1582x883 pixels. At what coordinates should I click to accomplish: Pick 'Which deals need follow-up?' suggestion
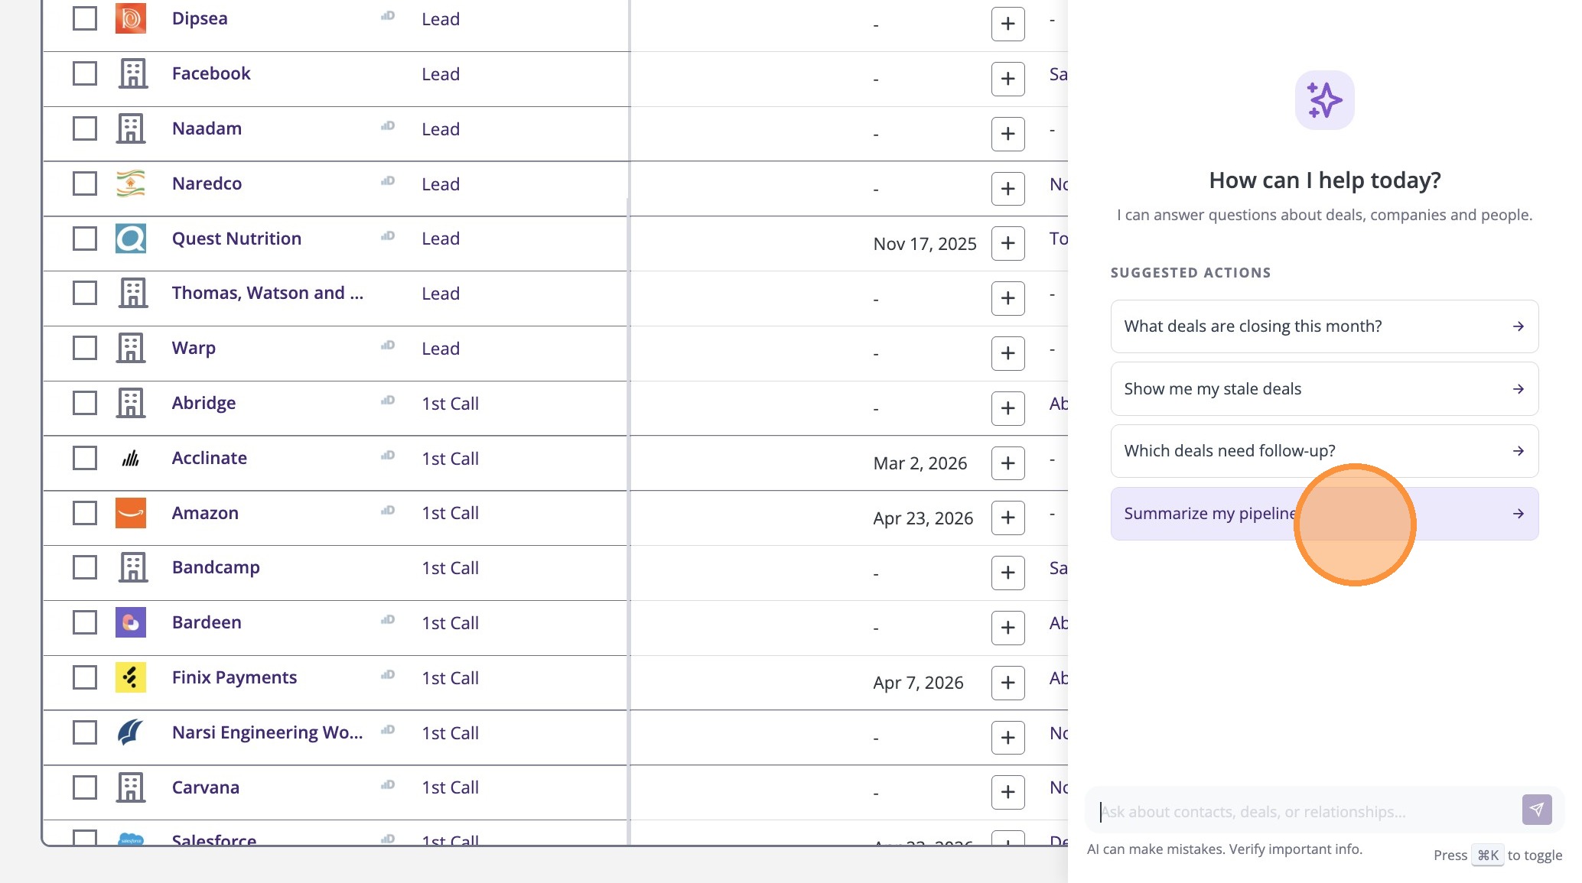pos(1324,451)
